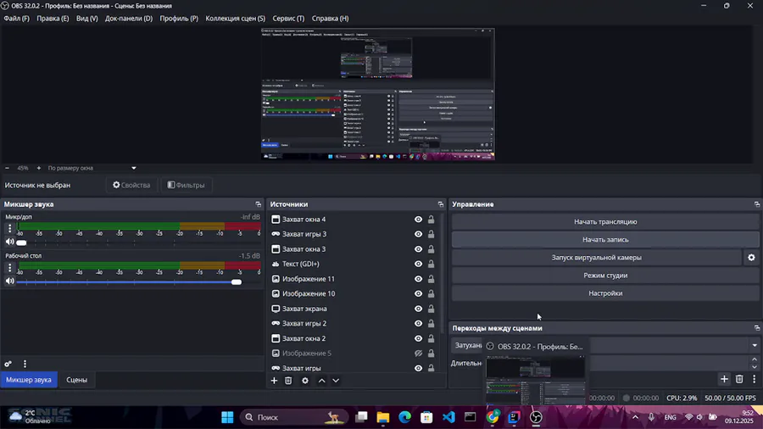
Task: Toggle eye icon for Захват окна 3
Action: (x=418, y=249)
